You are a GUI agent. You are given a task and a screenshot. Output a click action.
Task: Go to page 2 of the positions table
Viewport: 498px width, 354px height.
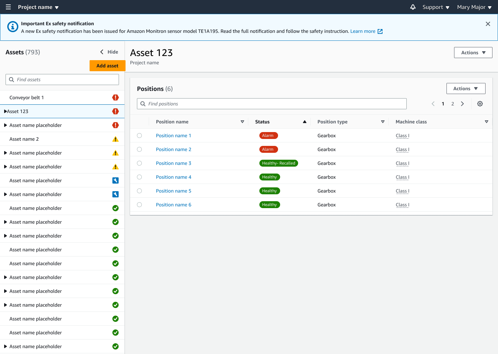click(x=453, y=104)
